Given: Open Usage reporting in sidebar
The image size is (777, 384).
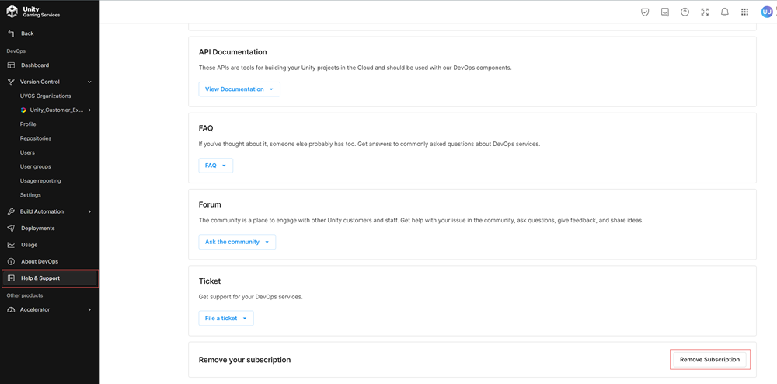Looking at the screenshot, I should pos(40,181).
